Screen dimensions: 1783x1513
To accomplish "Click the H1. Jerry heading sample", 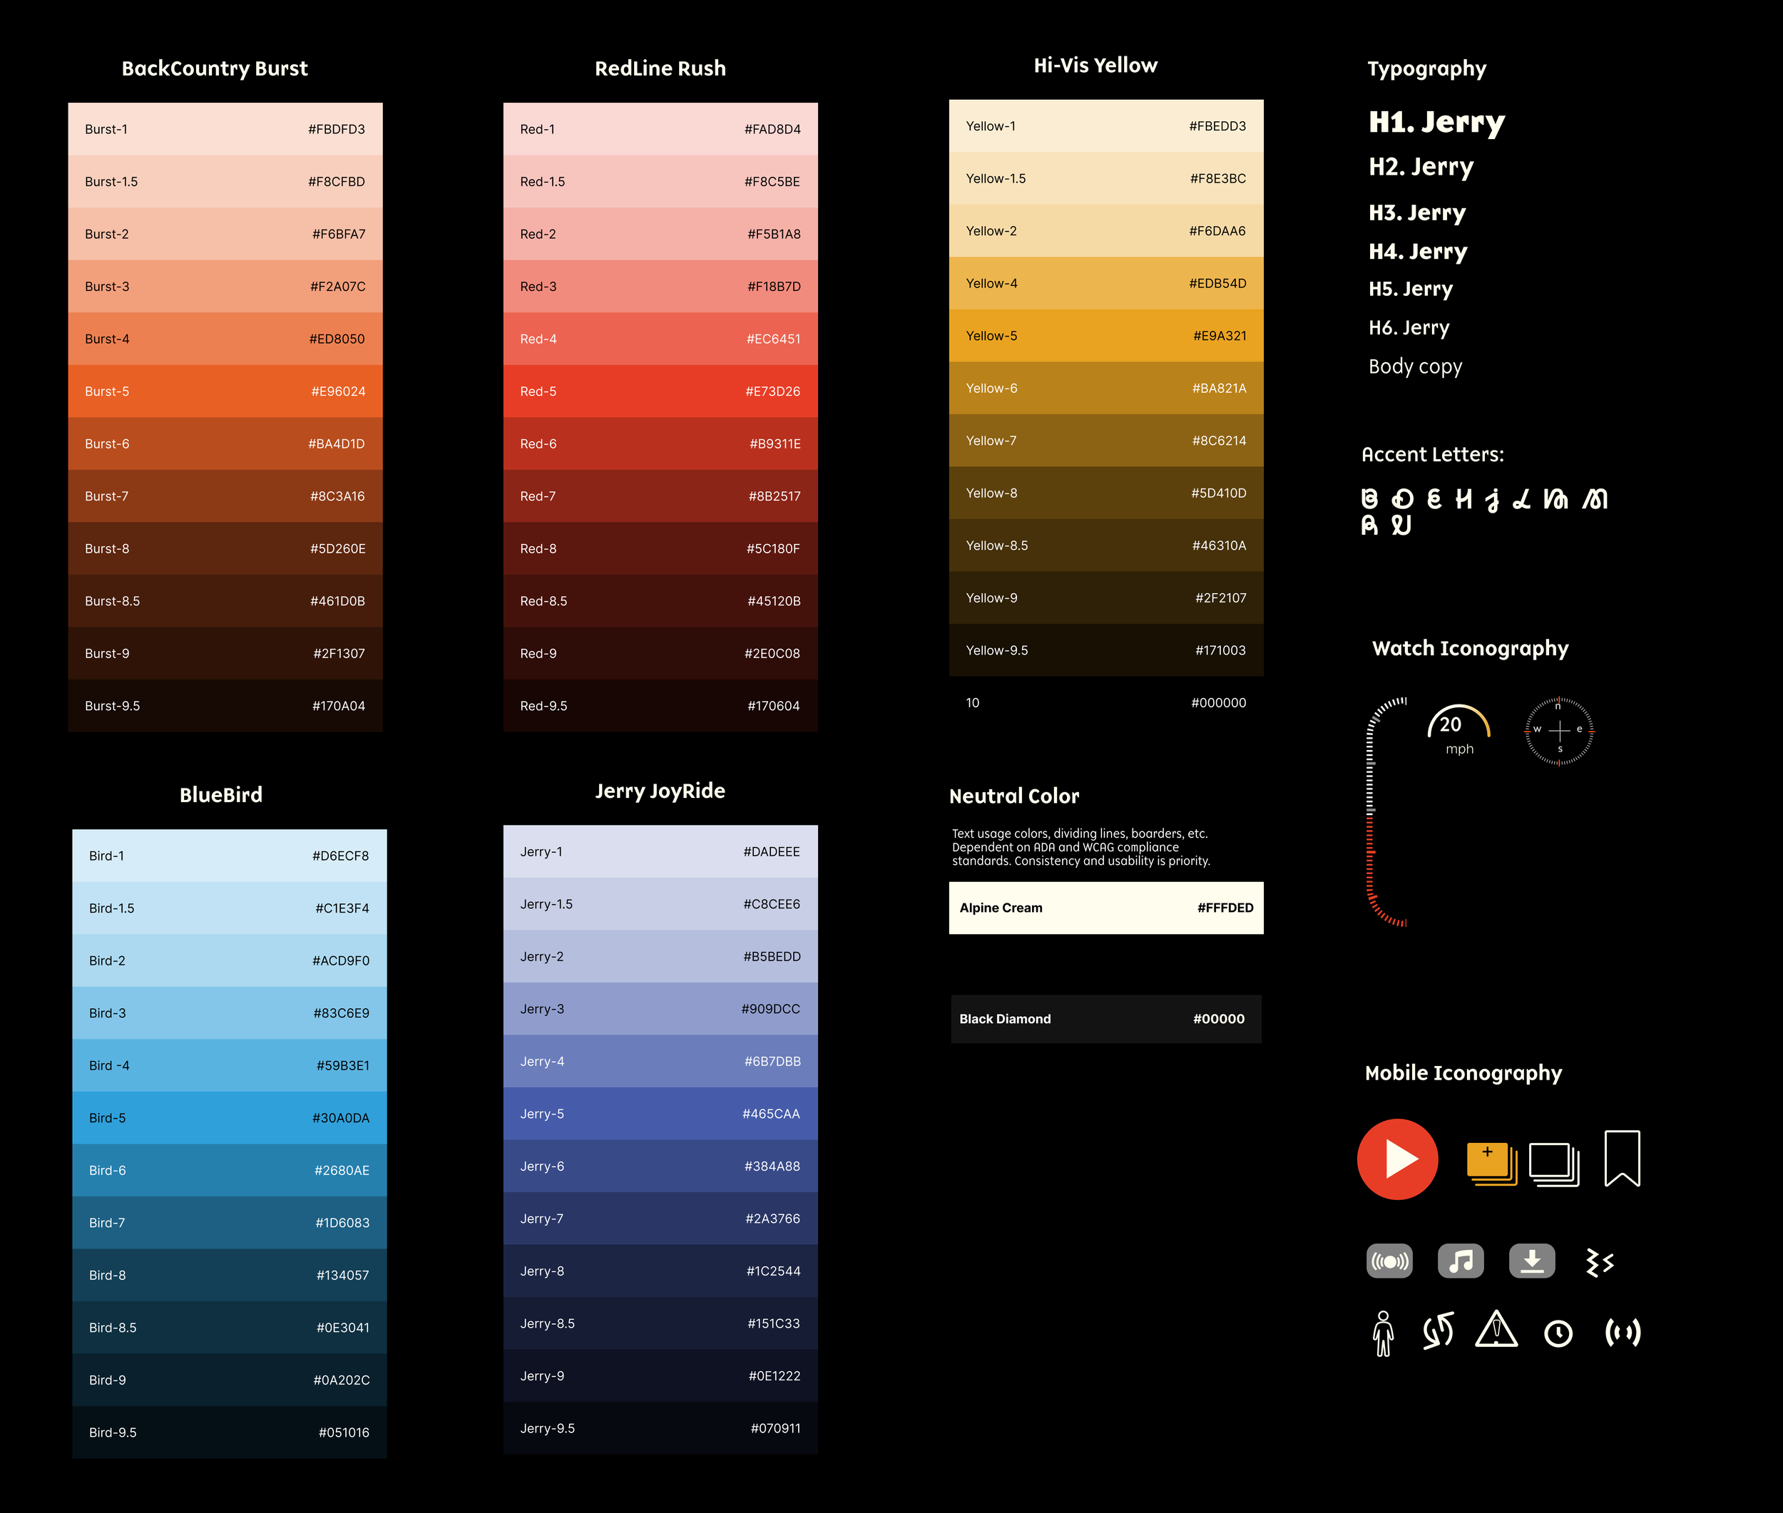I will 1436,122.
